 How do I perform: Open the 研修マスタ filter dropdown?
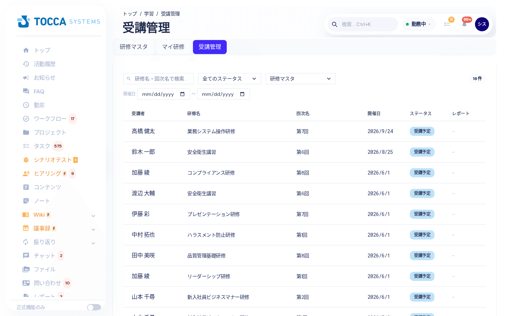tap(301, 79)
